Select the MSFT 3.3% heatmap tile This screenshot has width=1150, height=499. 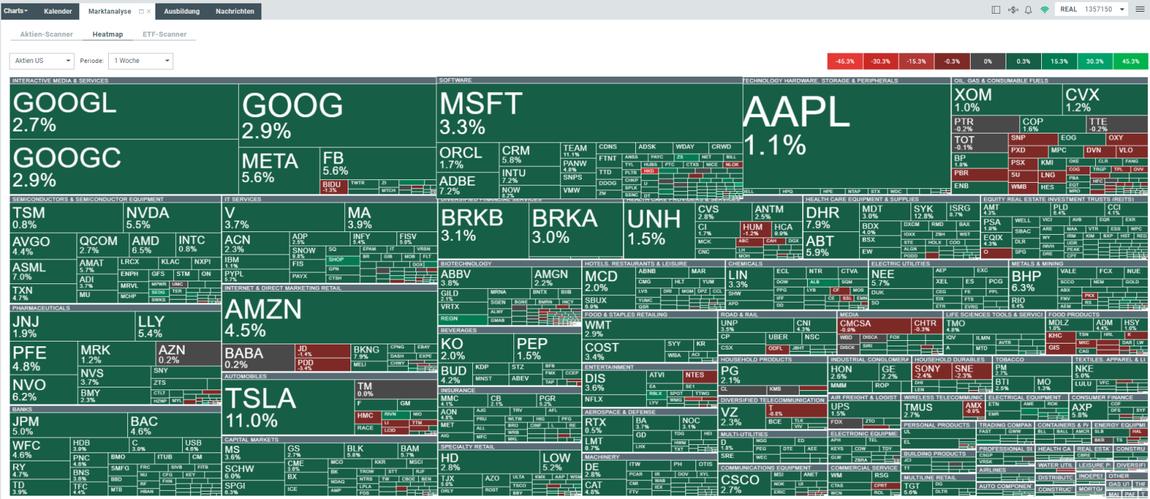589,114
